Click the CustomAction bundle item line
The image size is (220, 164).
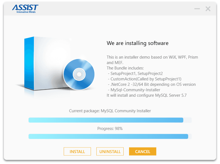pos(145,79)
